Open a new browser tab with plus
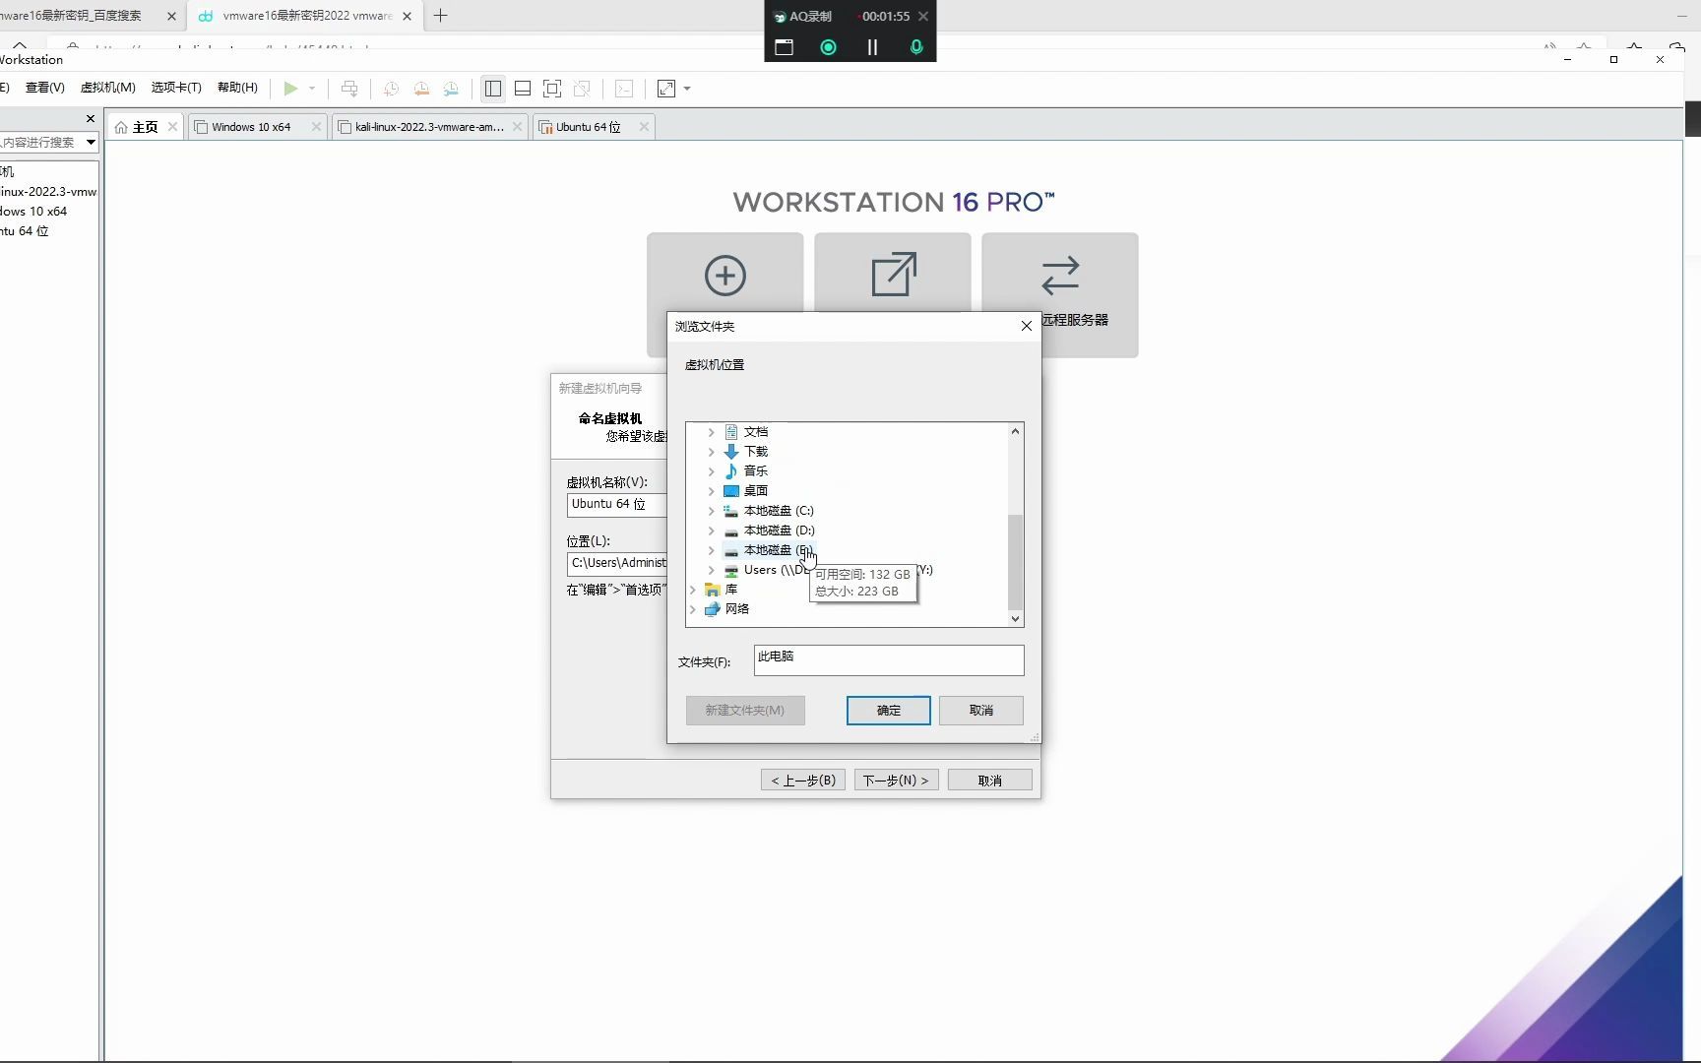 point(441,16)
